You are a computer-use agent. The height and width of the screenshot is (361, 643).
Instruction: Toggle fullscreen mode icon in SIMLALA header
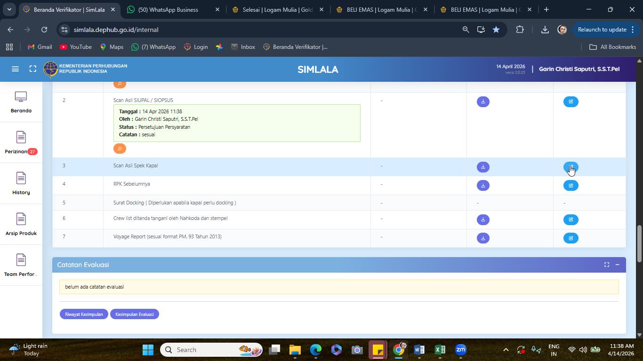tap(32, 69)
